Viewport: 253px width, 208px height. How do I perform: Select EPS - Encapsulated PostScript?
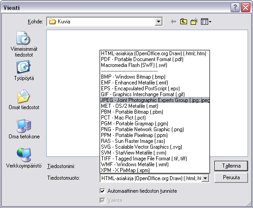coord(155,89)
